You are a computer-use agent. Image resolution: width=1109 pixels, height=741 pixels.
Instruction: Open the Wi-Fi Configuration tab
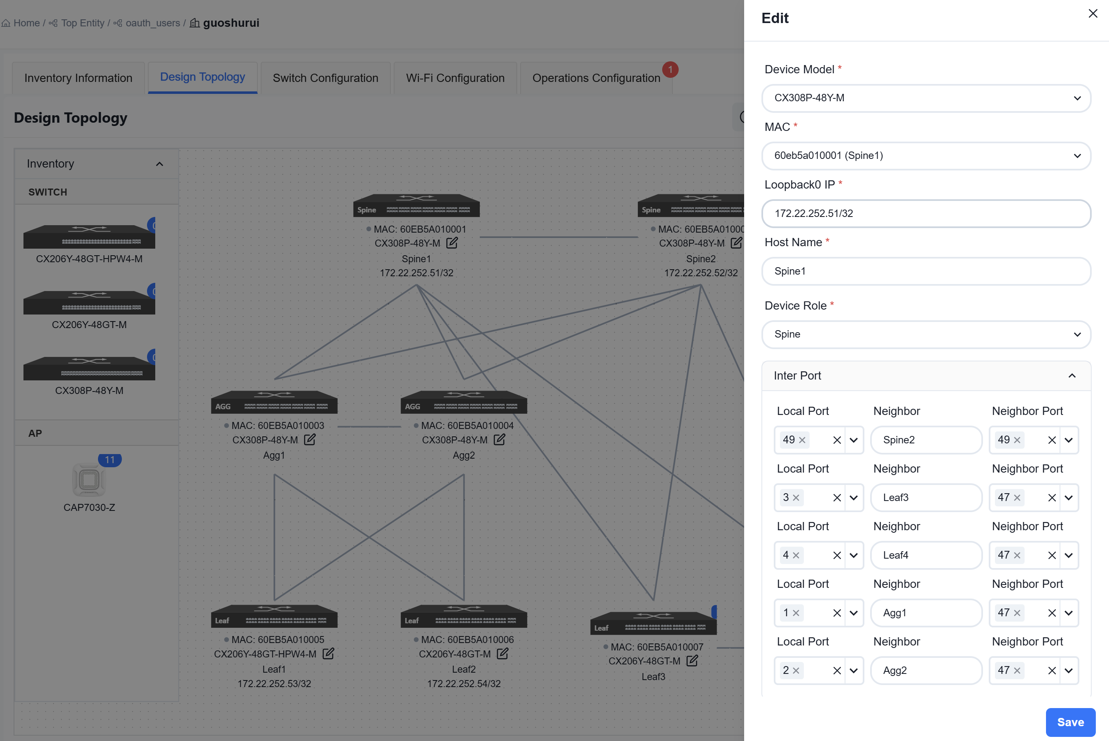(455, 78)
